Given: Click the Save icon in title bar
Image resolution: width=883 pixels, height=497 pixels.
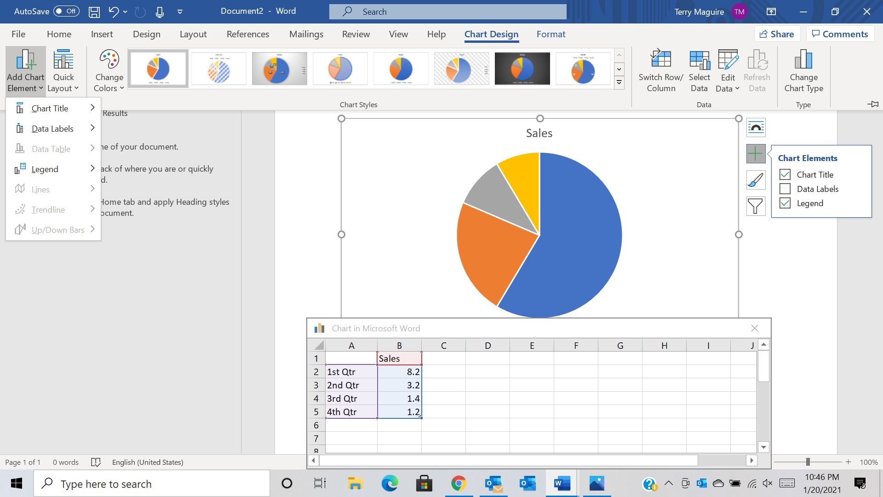Looking at the screenshot, I should [94, 12].
